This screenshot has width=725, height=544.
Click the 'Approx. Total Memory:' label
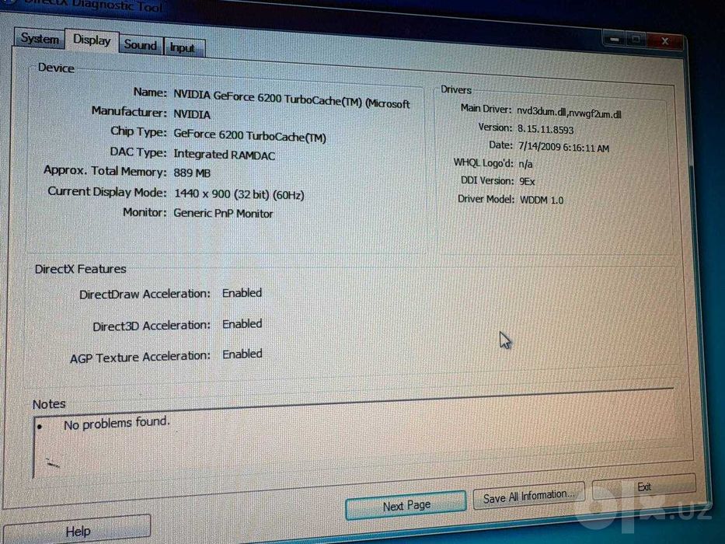tap(105, 171)
